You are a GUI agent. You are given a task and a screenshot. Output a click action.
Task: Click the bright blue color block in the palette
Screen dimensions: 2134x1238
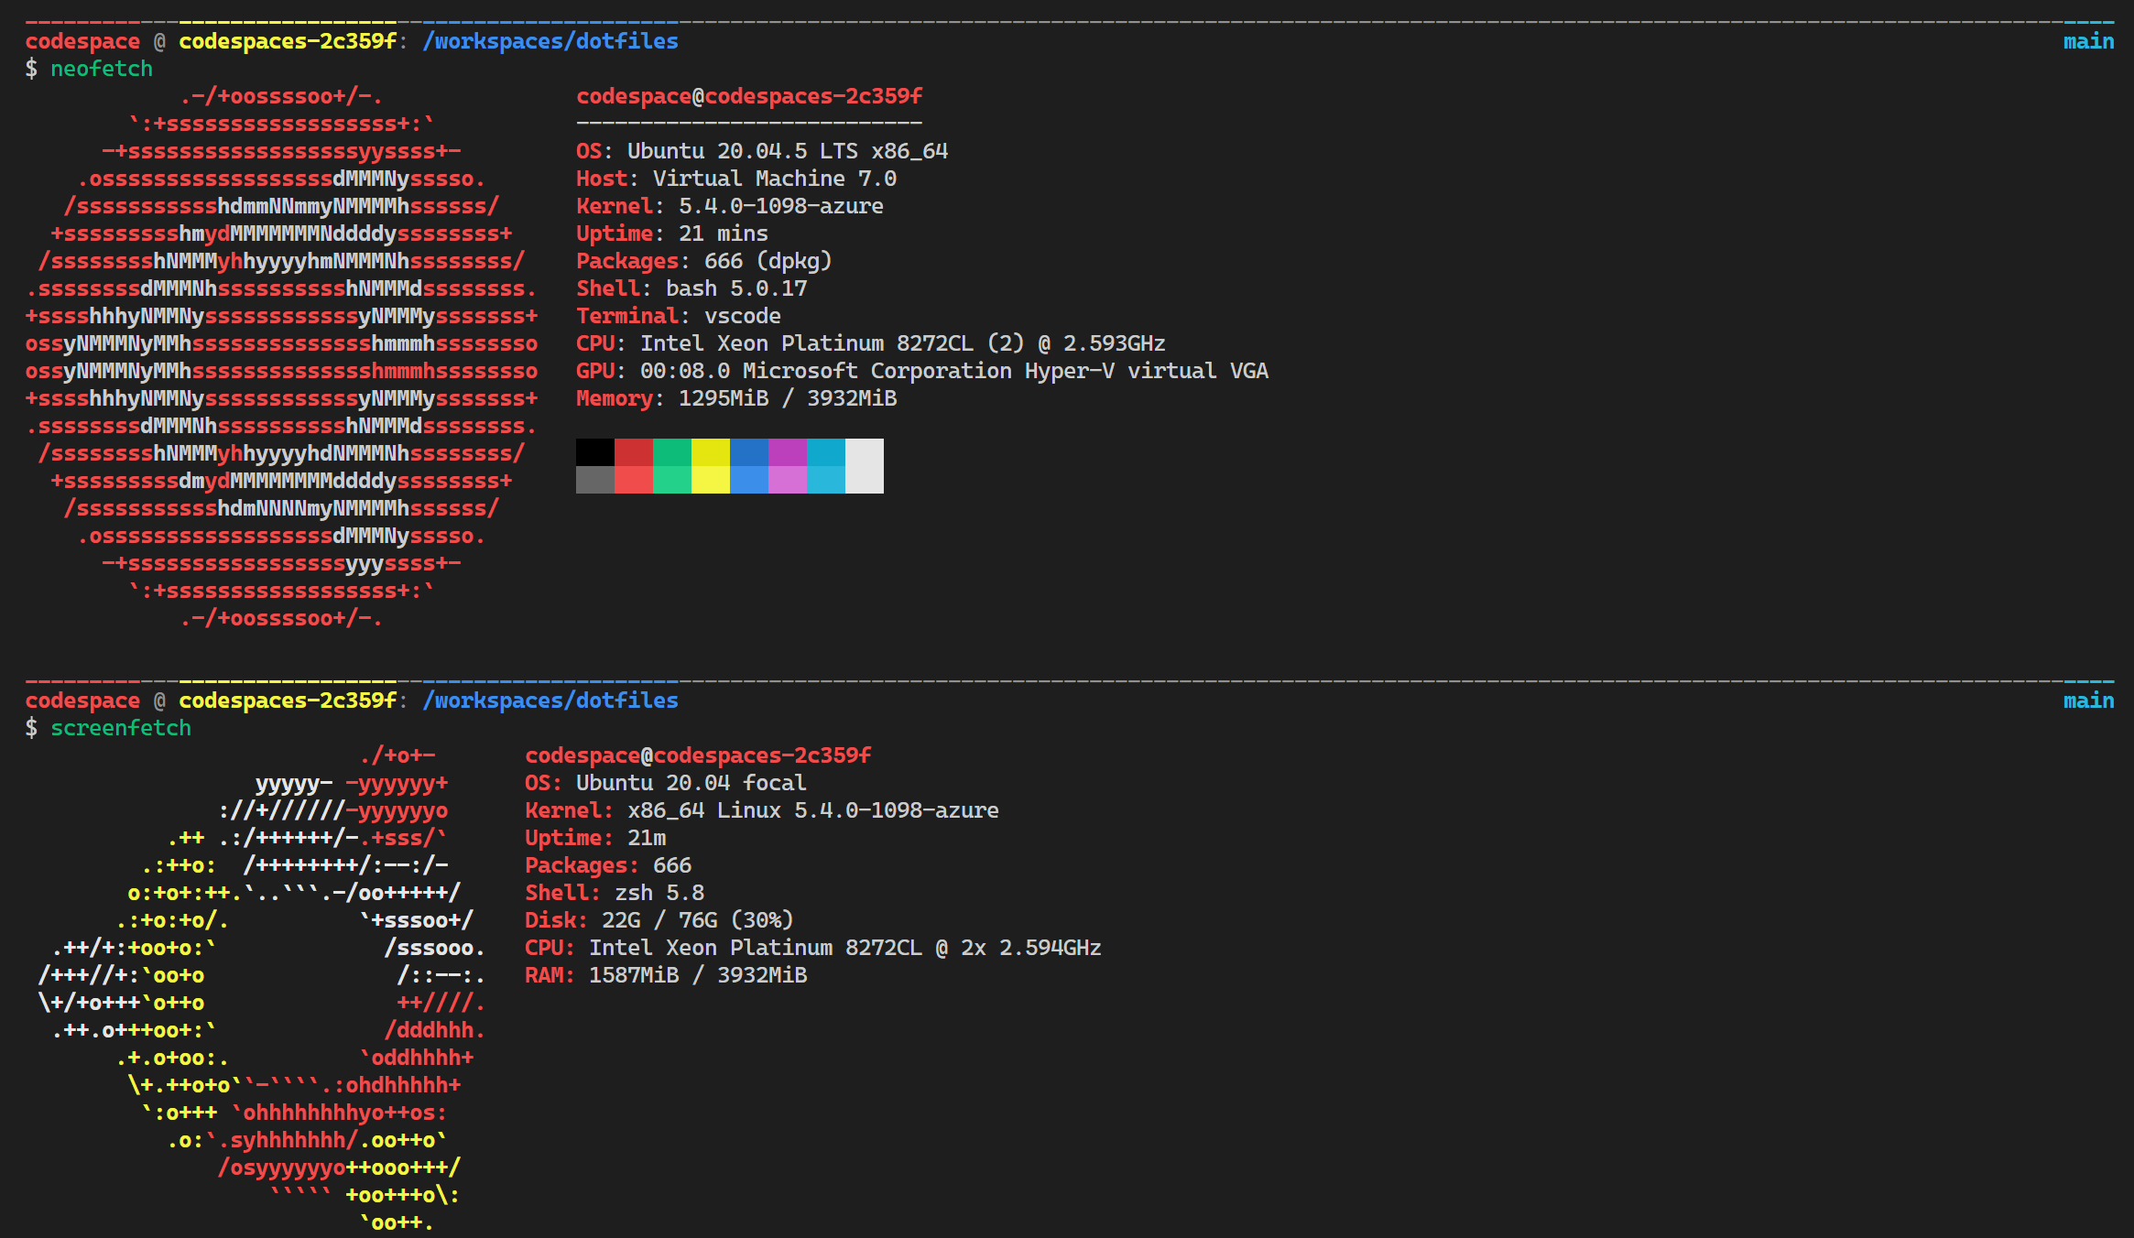click(749, 480)
